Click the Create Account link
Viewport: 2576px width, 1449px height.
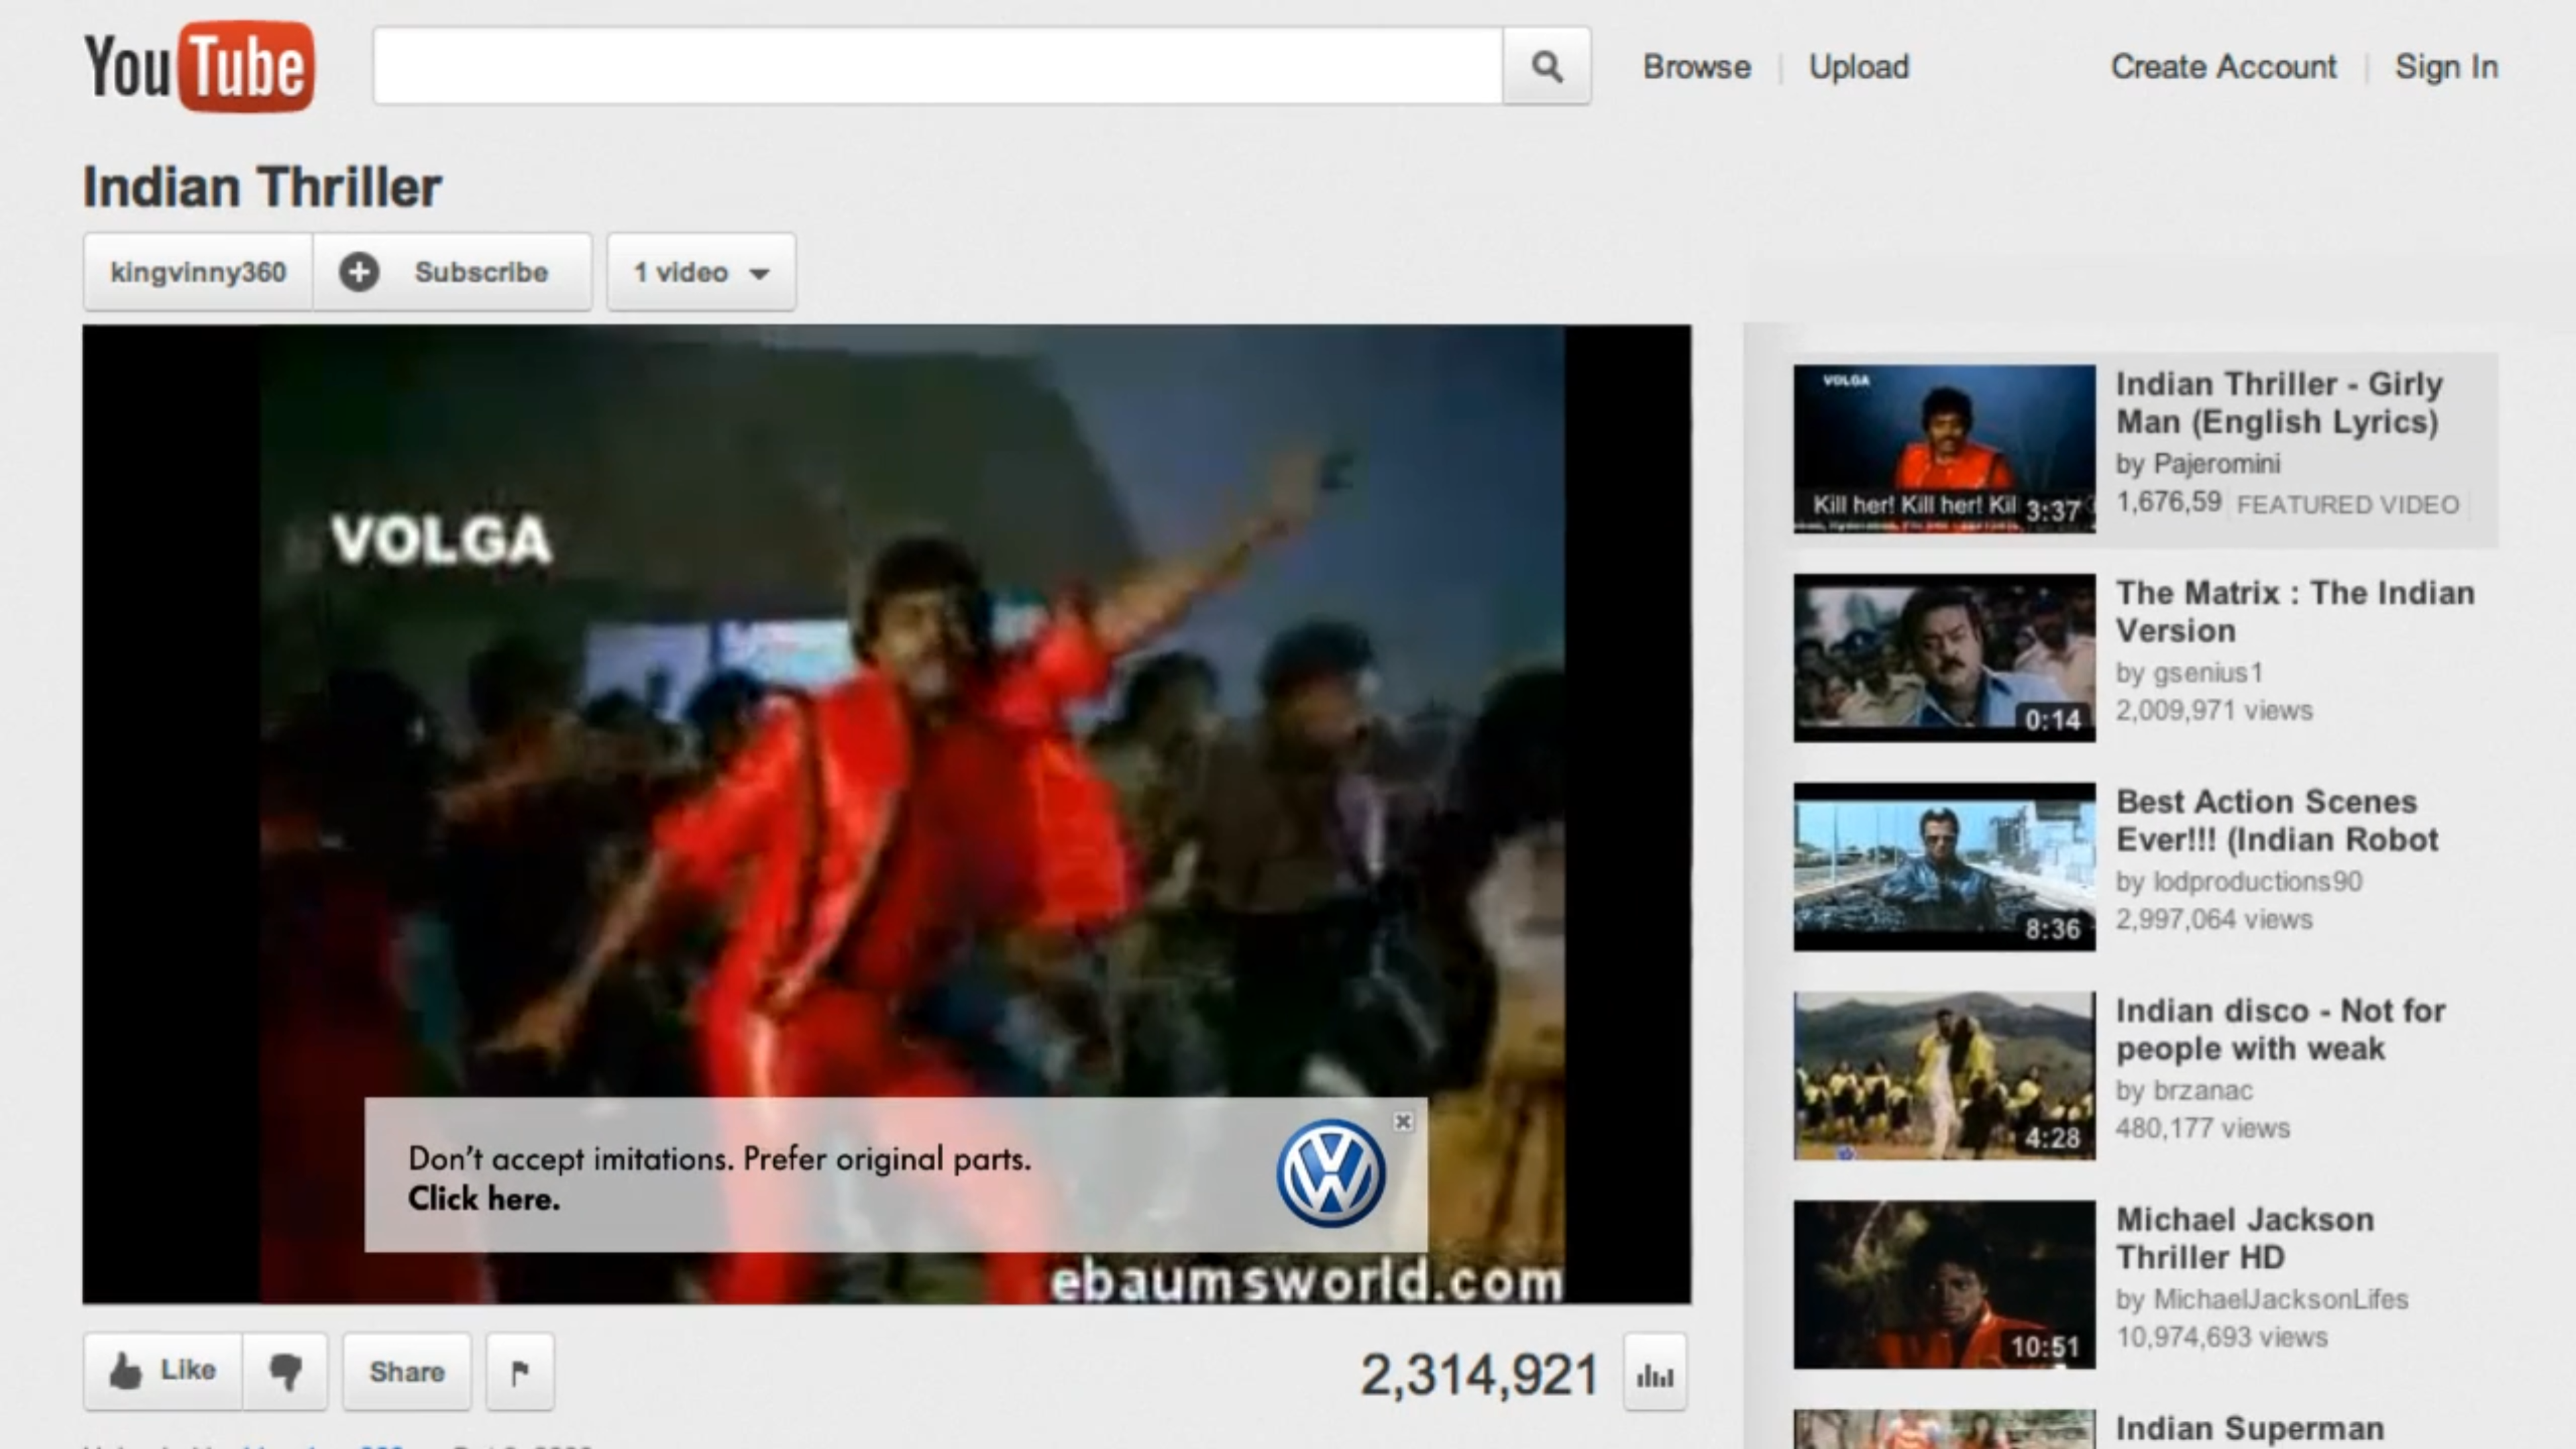[2223, 67]
